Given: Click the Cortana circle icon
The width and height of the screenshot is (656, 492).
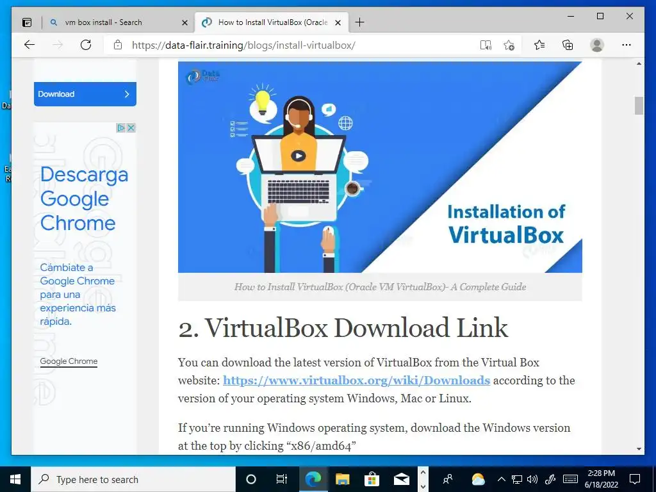Looking at the screenshot, I should click(x=251, y=479).
